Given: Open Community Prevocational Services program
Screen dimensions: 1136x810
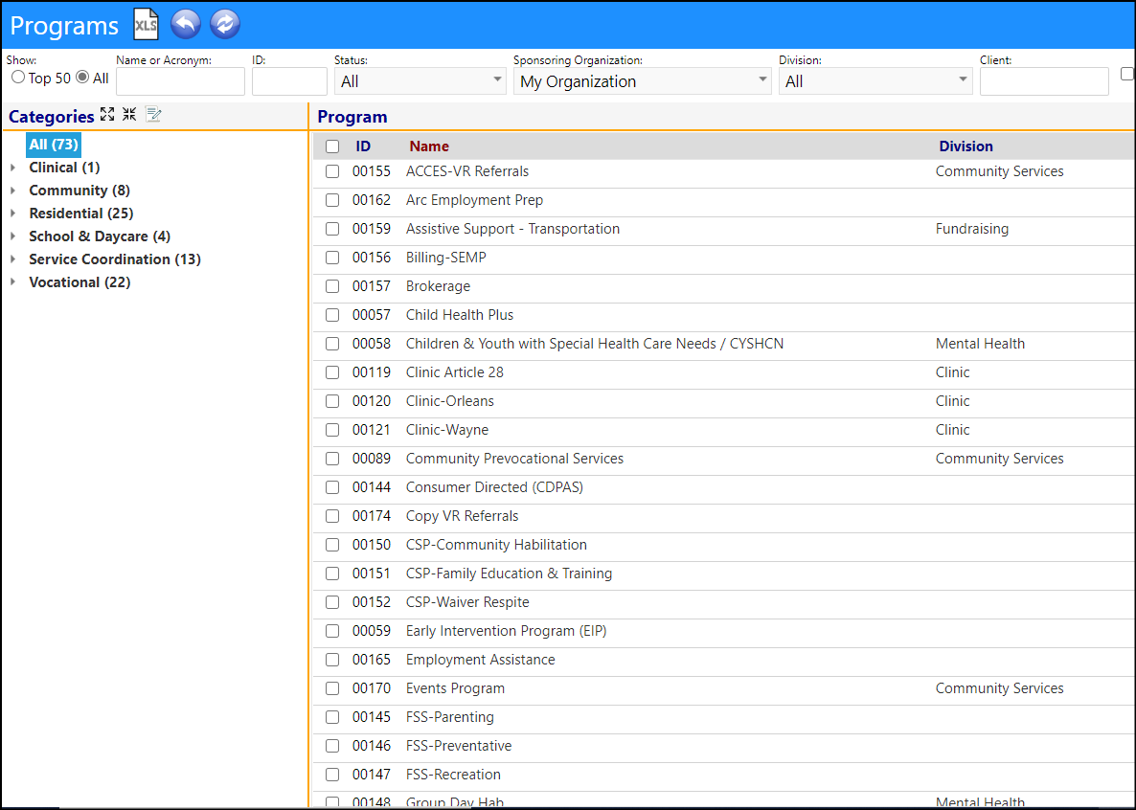Looking at the screenshot, I should click(x=514, y=459).
